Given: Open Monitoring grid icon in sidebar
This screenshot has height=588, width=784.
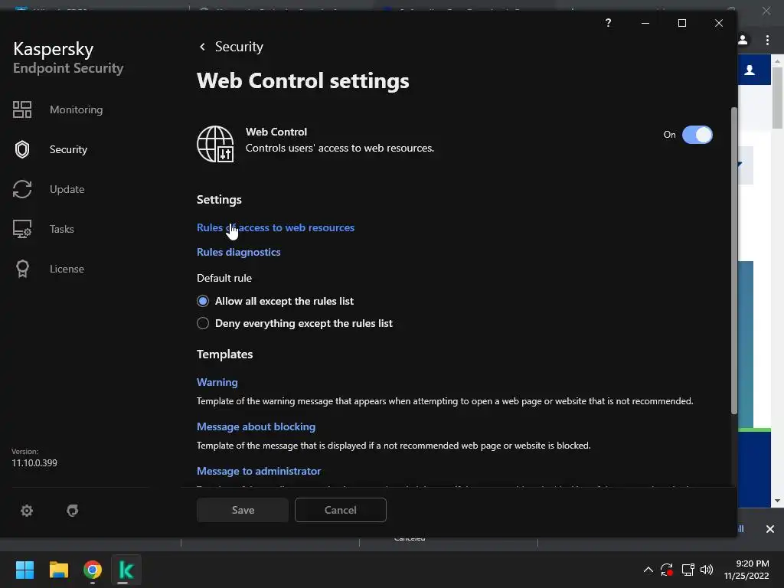Looking at the screenshot, I should point(22,109).
